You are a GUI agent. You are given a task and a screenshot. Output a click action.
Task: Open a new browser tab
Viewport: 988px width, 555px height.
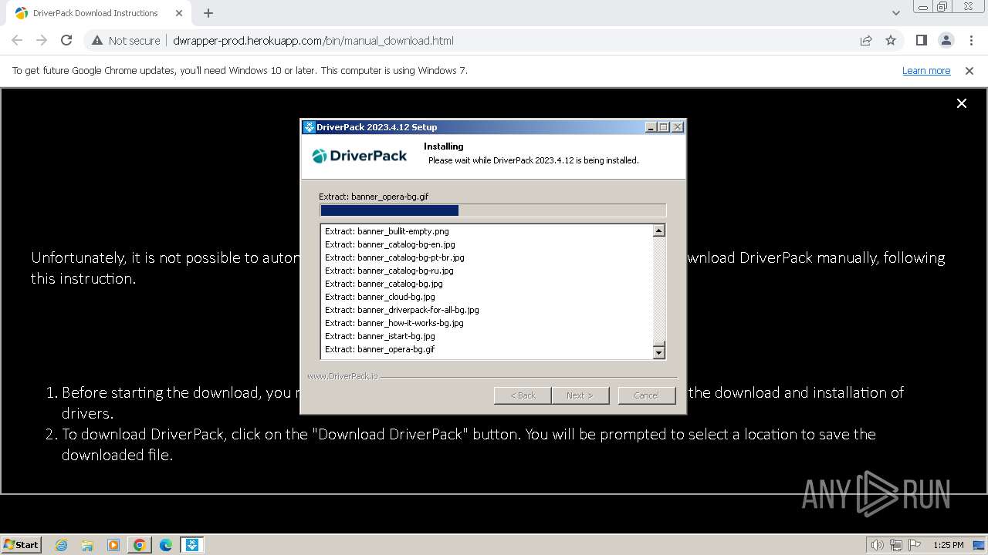(208, 13)
